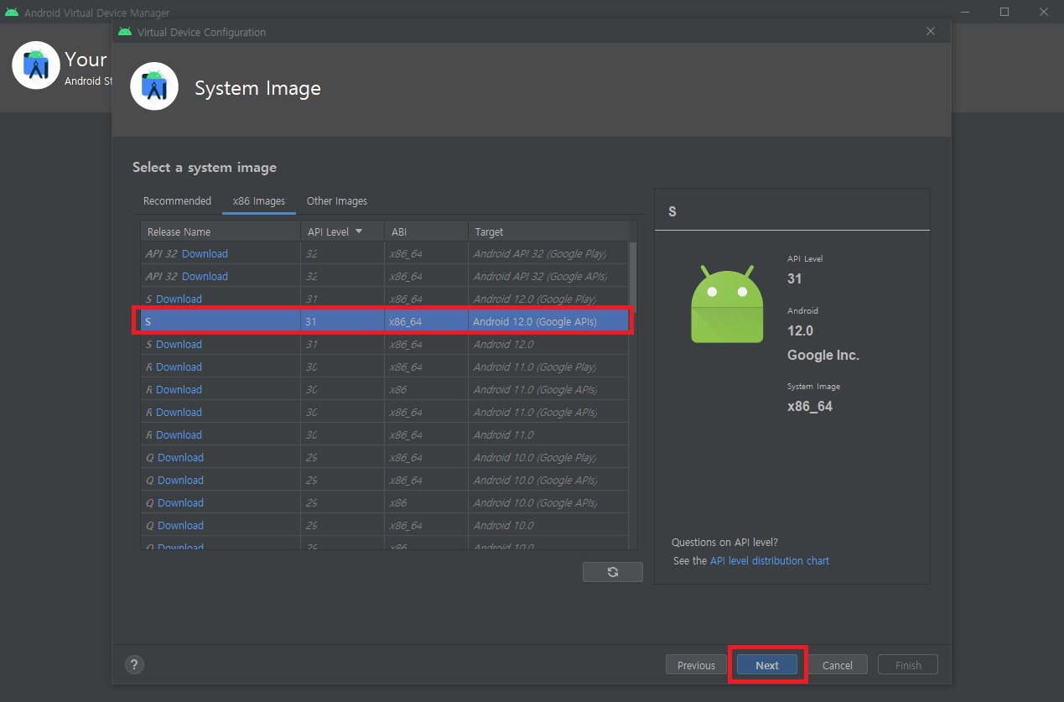
Task: Select the S Android 12.0 Google APIs row
Action: point(384,321)
